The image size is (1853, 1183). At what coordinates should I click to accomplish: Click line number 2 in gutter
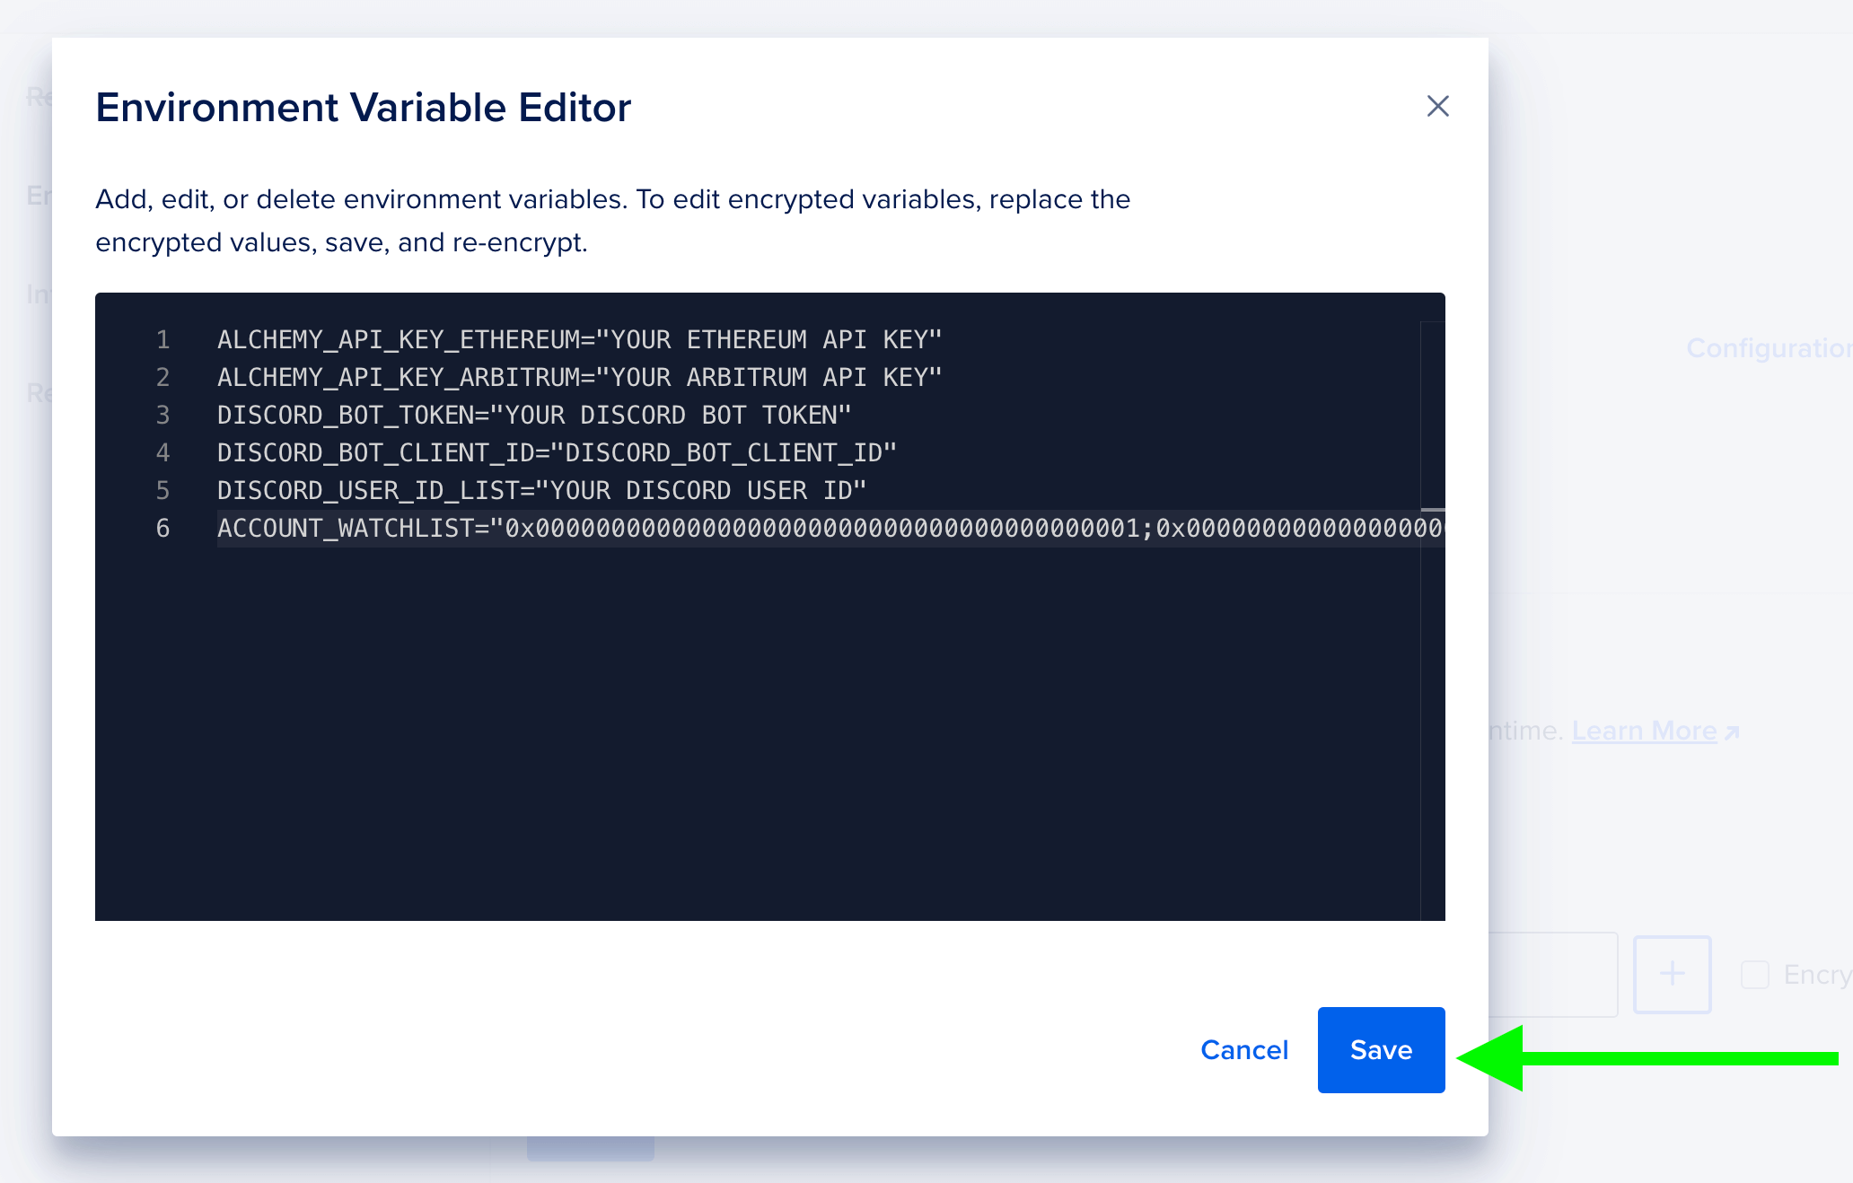click(x=162, y=377)
